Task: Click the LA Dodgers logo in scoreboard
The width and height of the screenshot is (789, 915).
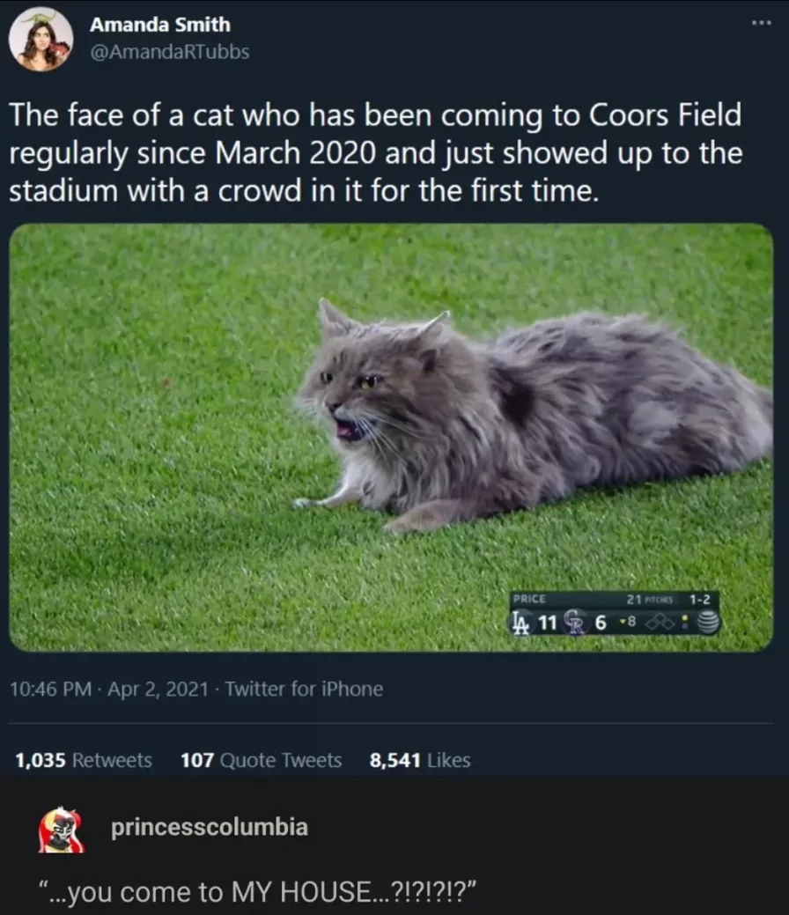Action: (x=521, y=623)
